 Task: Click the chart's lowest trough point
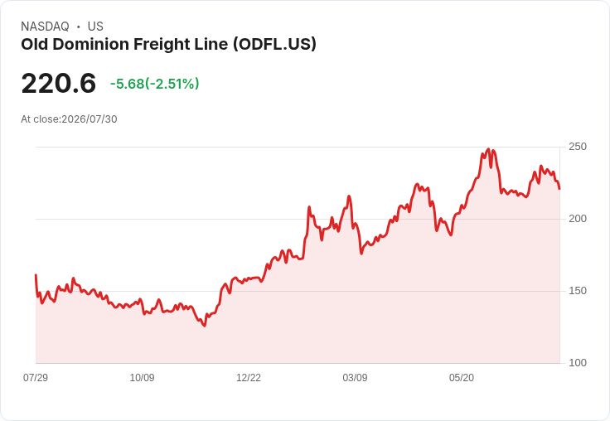point(205,326)
